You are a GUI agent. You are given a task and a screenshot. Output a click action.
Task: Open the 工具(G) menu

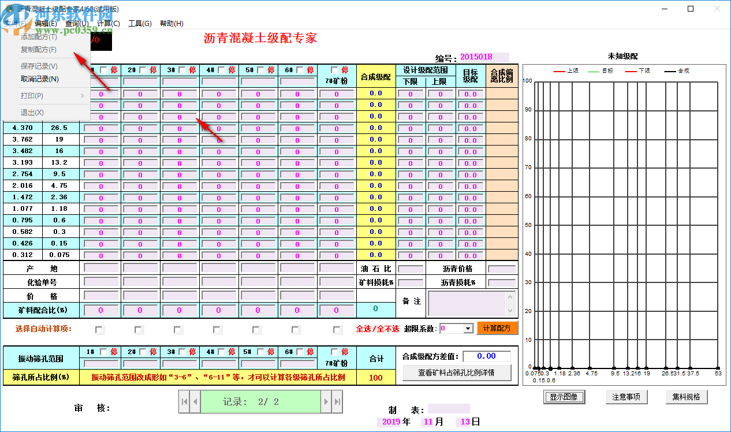pyautogui.click(x=141, y=23)
